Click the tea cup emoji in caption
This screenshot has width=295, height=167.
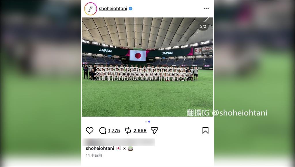pyautogui.click(x=131, y=149)
